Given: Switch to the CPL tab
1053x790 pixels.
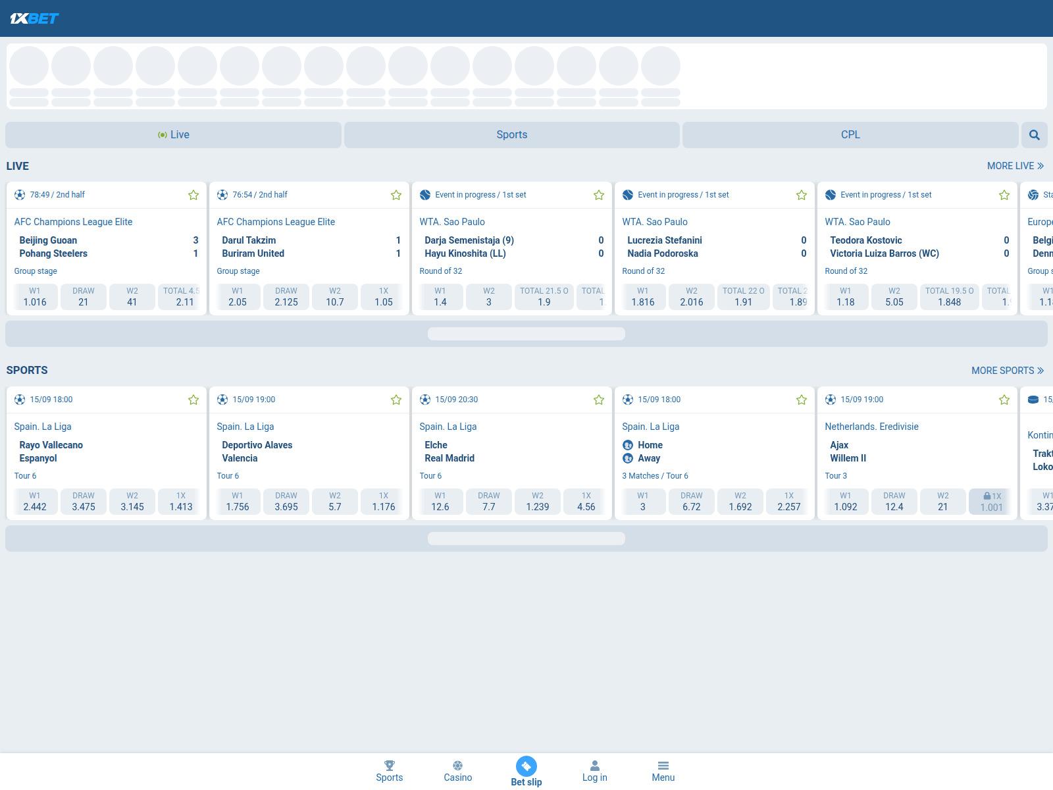Looking at the screenshot, I should [850, 135].
